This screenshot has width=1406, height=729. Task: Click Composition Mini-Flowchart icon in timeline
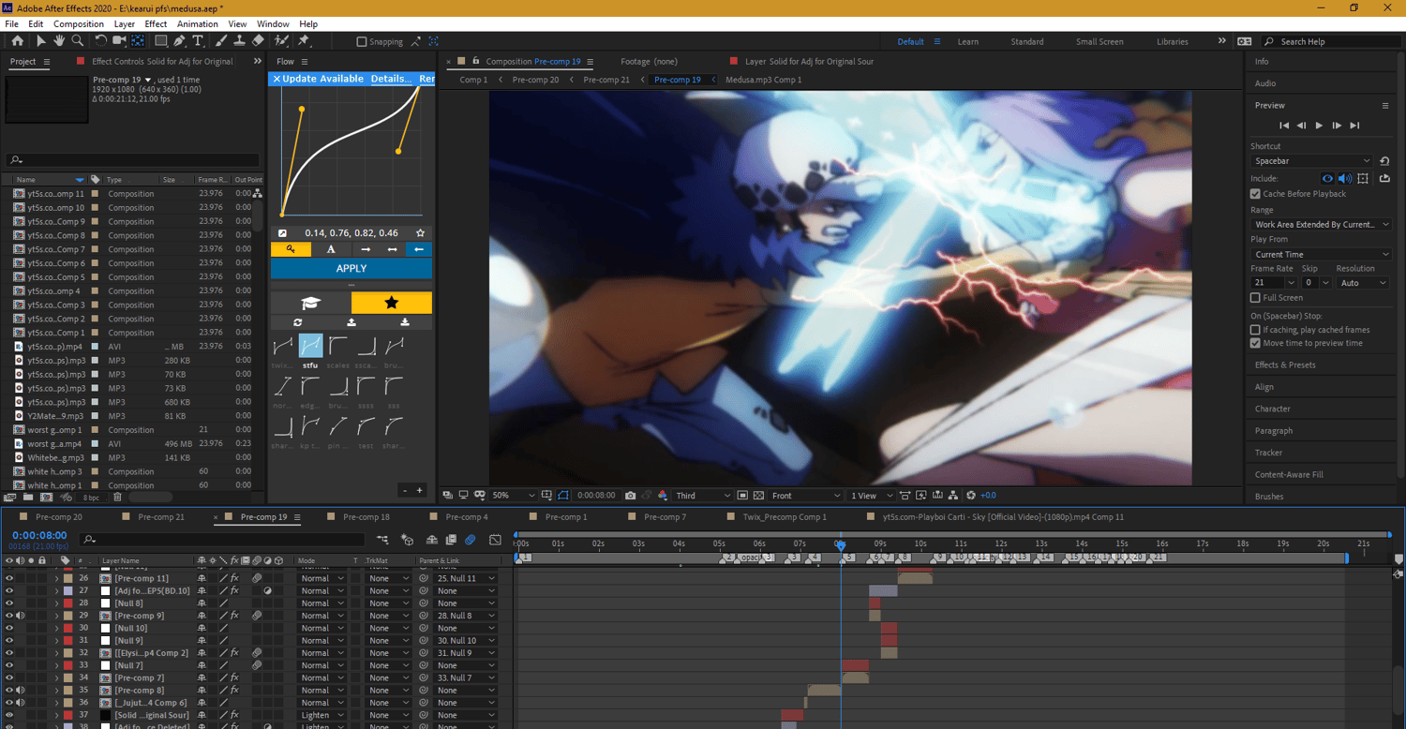(382, 540)
